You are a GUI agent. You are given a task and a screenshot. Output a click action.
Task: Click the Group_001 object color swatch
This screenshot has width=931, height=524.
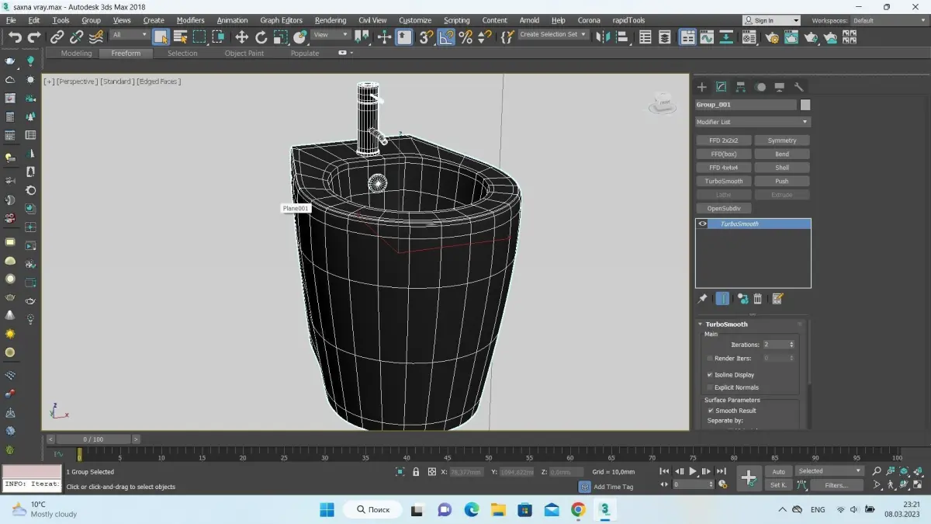[805, 105]
